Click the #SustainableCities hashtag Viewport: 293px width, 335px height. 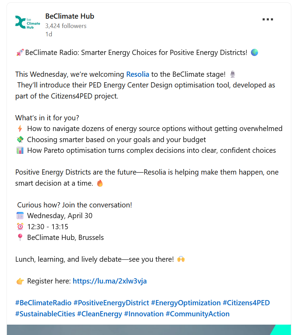pos(45,314)
